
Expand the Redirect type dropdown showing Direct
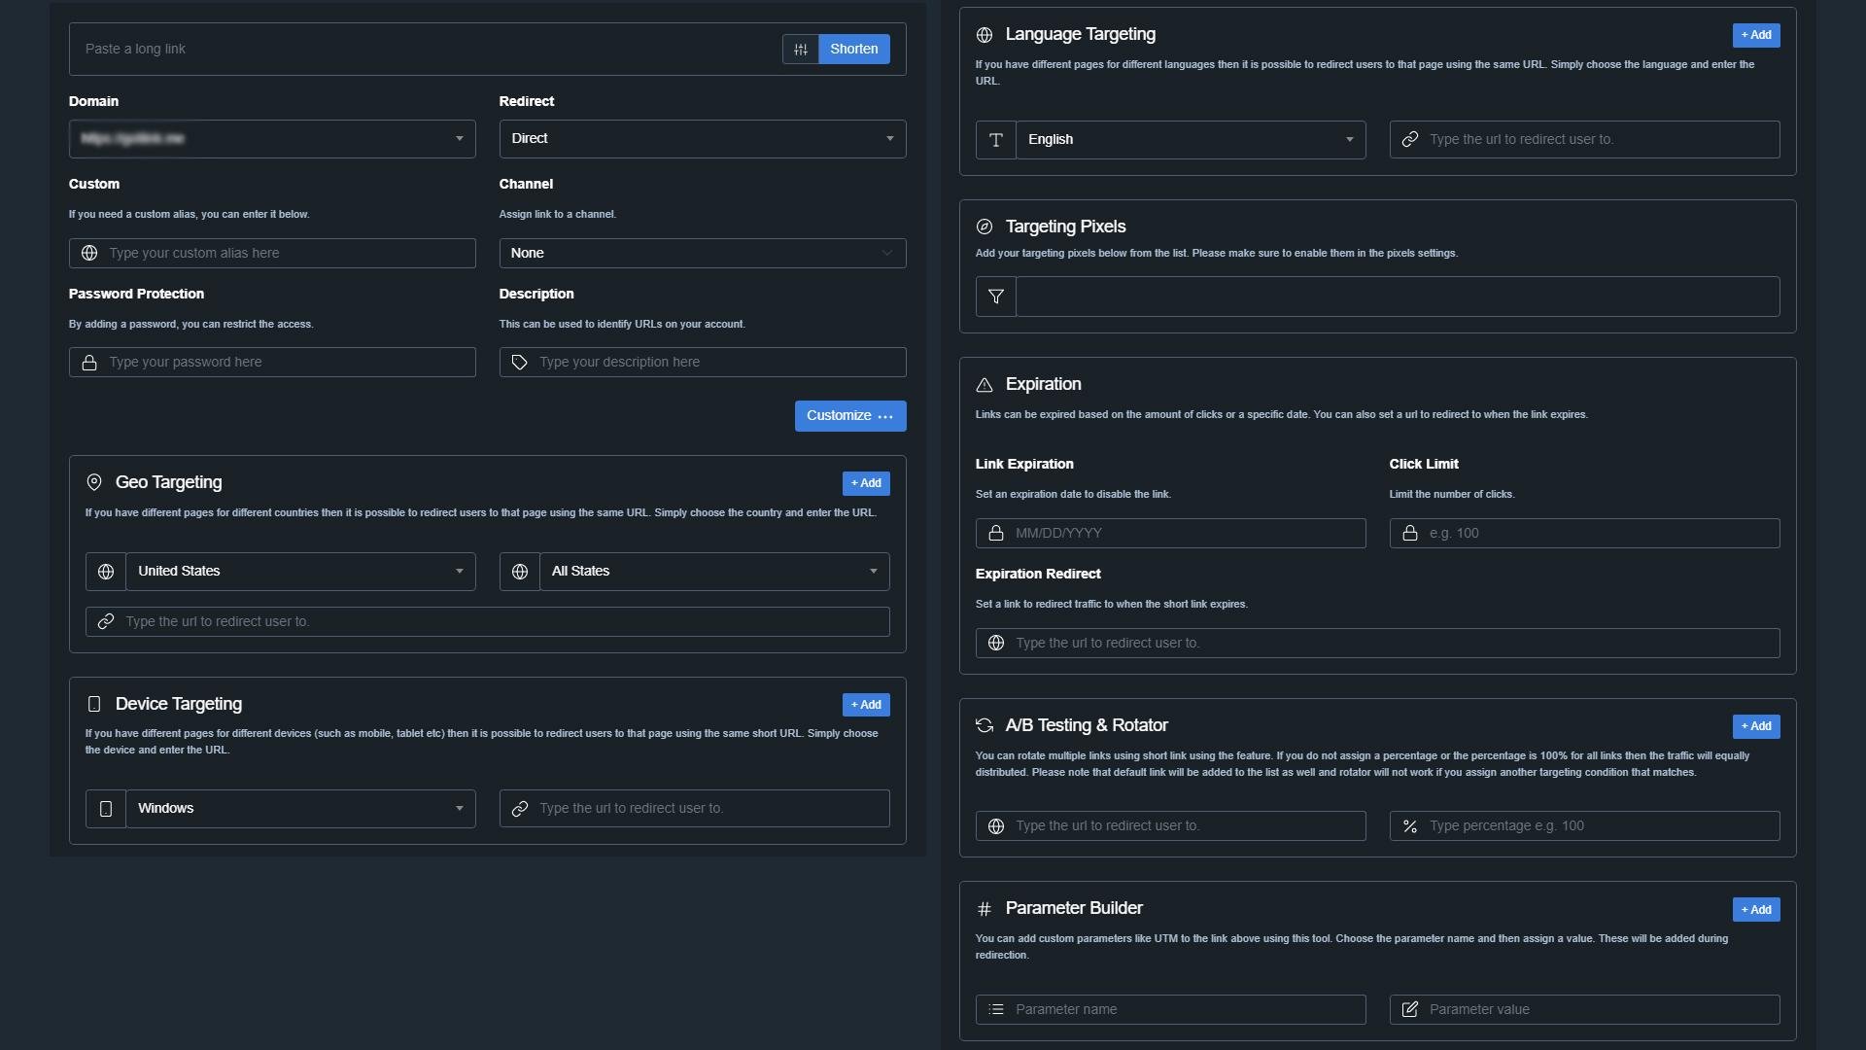click(702, 139)
